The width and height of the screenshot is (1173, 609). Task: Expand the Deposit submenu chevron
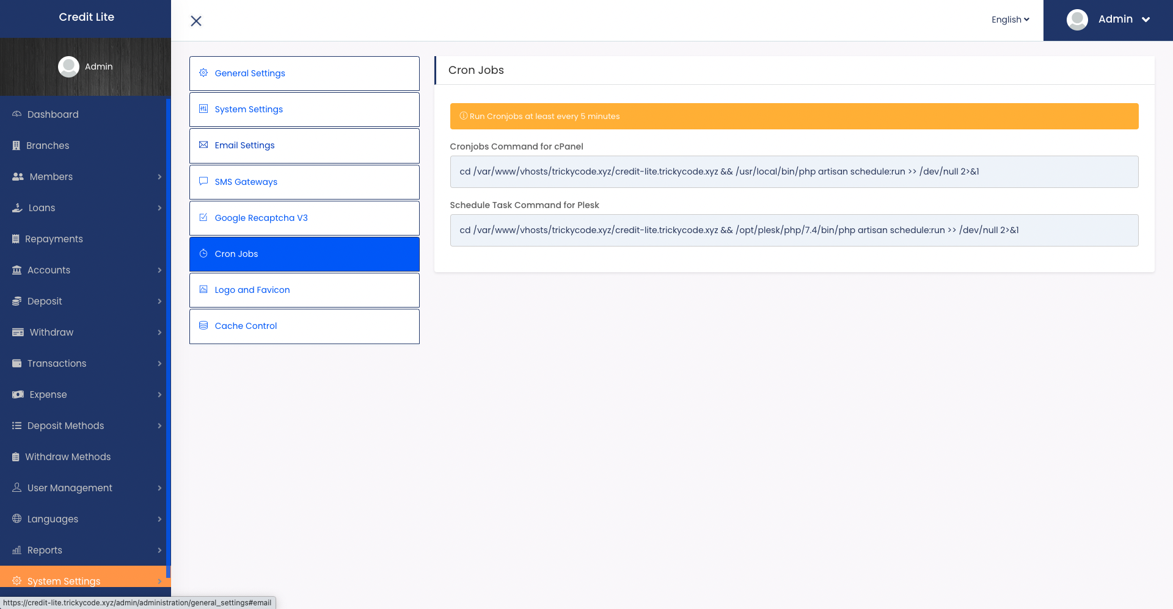(159, 301)
